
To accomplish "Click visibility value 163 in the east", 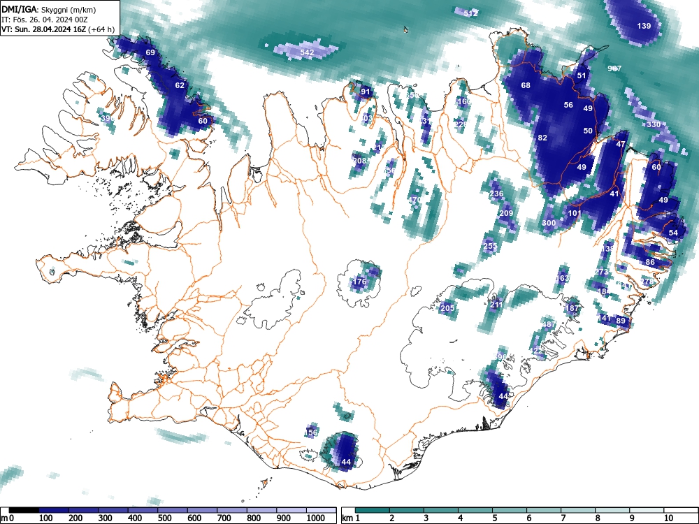I will (x=562, y=278).
